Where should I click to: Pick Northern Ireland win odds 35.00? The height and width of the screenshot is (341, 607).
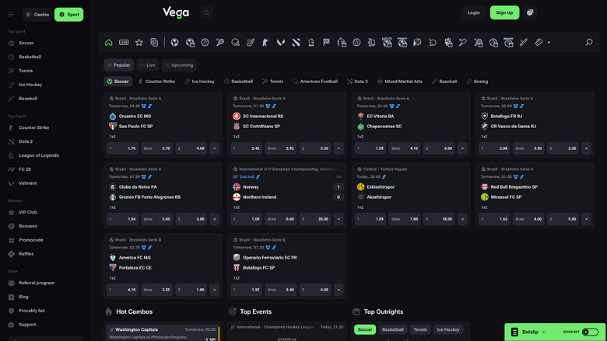[x=315, y=219]
